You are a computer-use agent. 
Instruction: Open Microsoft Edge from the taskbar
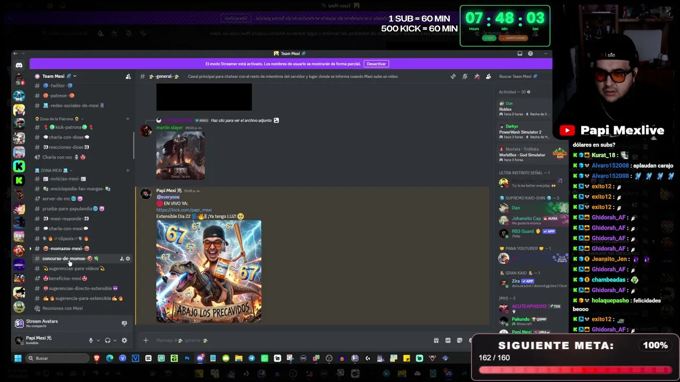coord(109,358)
